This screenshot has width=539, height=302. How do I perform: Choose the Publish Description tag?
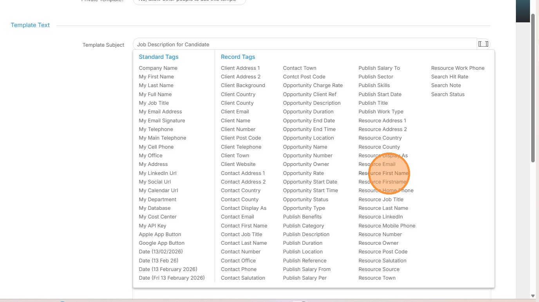(x=306, y=234)
